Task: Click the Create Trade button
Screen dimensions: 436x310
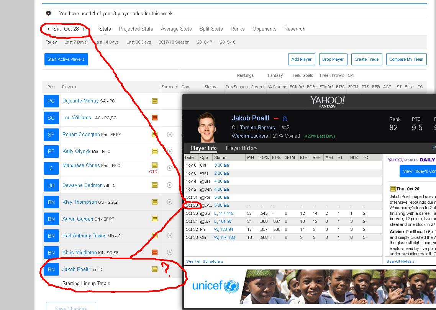Action: click(367, 59)
